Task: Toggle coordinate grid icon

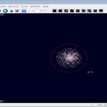Action: pos(95,11)
